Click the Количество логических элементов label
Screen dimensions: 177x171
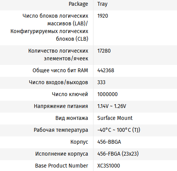click(x=58, y=55)
